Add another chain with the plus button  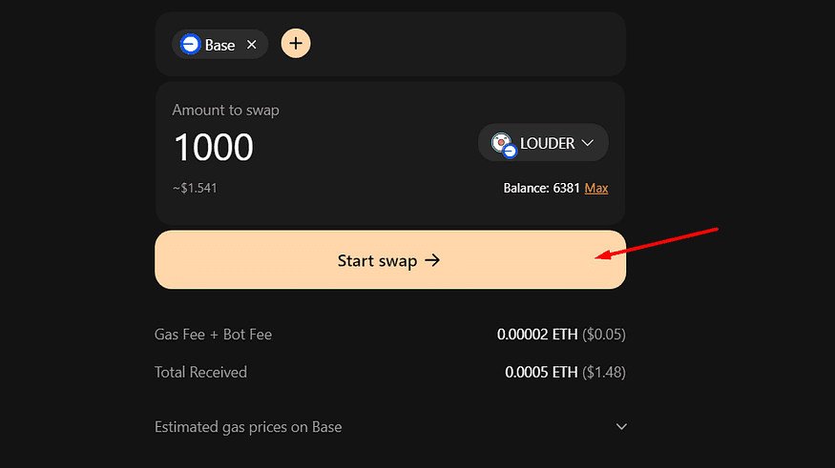296,43
